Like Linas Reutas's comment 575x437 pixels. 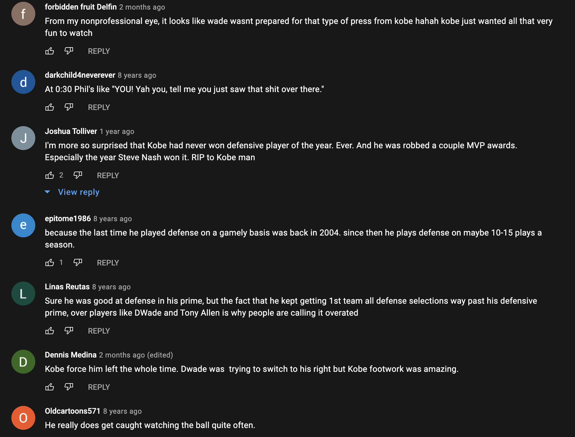pos(50,331)
